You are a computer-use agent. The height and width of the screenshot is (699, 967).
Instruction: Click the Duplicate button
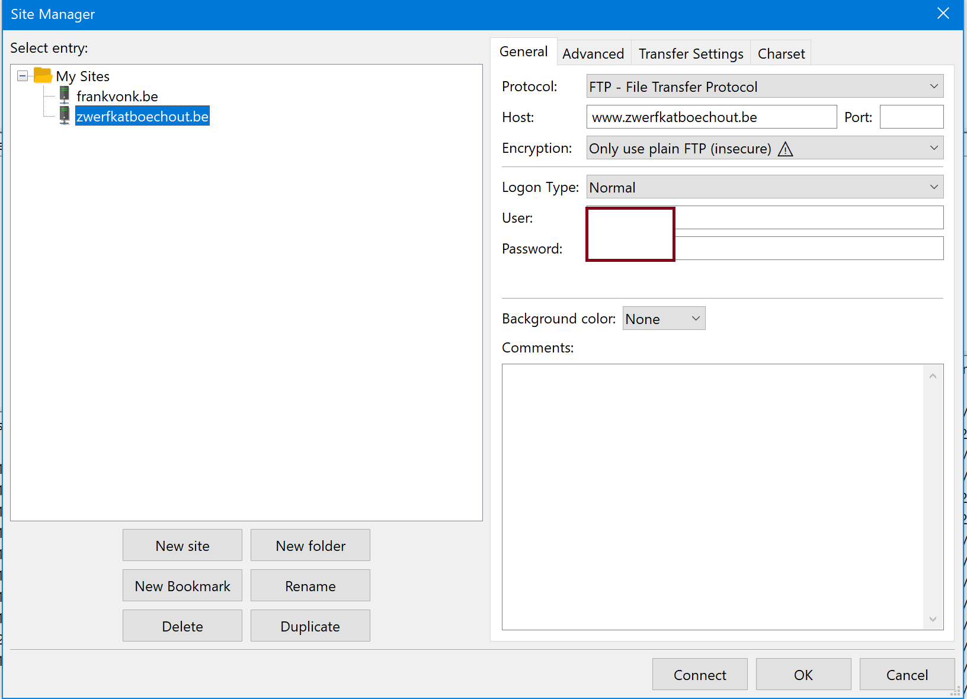pyautogui.click(x=310, y=626)
